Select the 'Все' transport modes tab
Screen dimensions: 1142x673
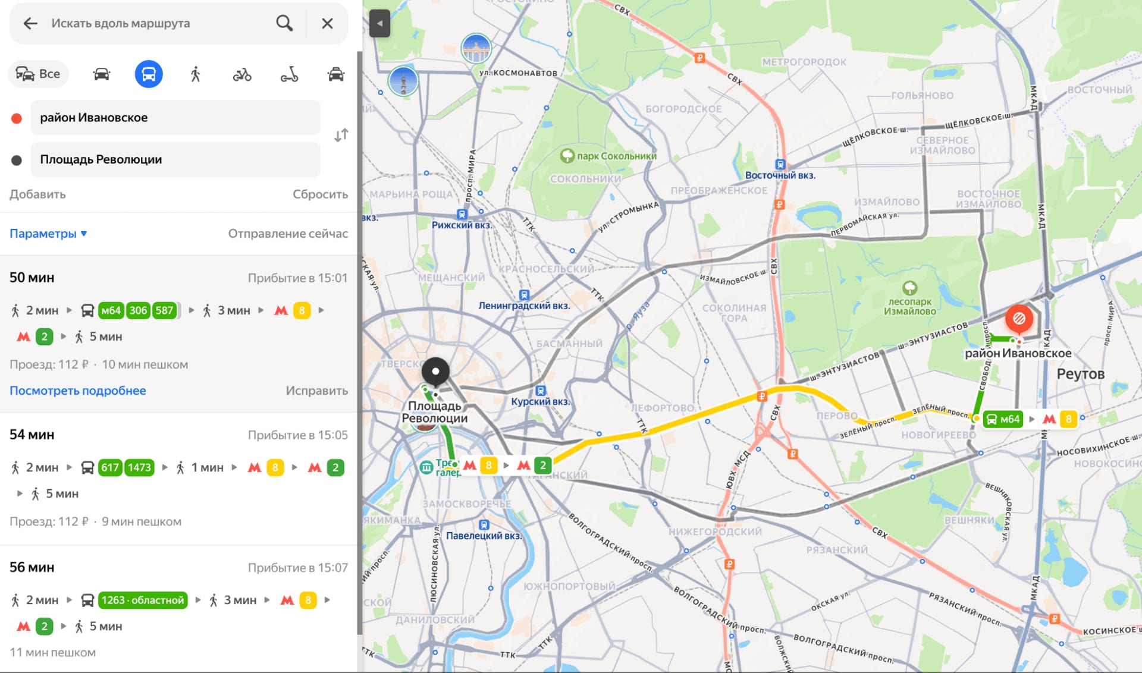(x=38, y=74)
